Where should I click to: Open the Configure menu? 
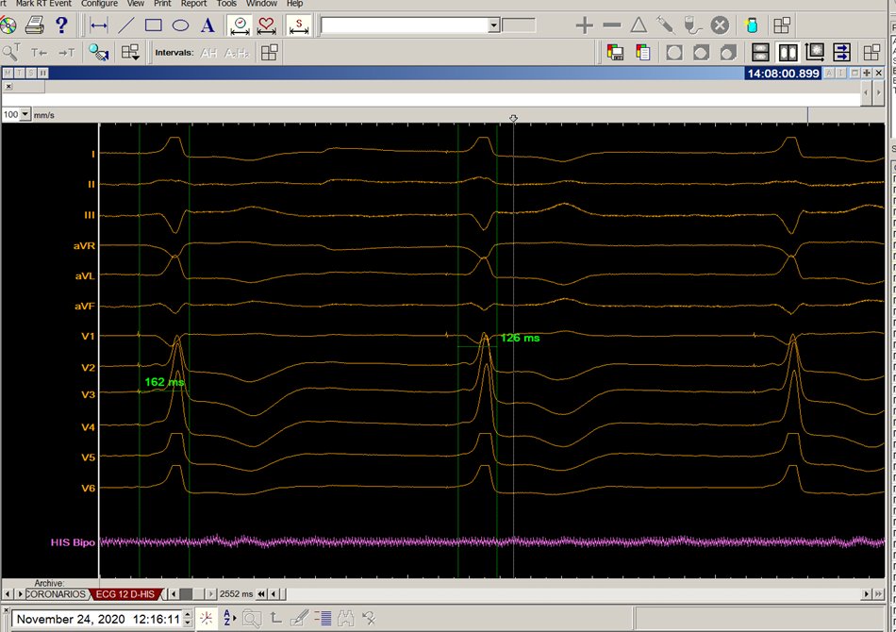click(99, 4)
